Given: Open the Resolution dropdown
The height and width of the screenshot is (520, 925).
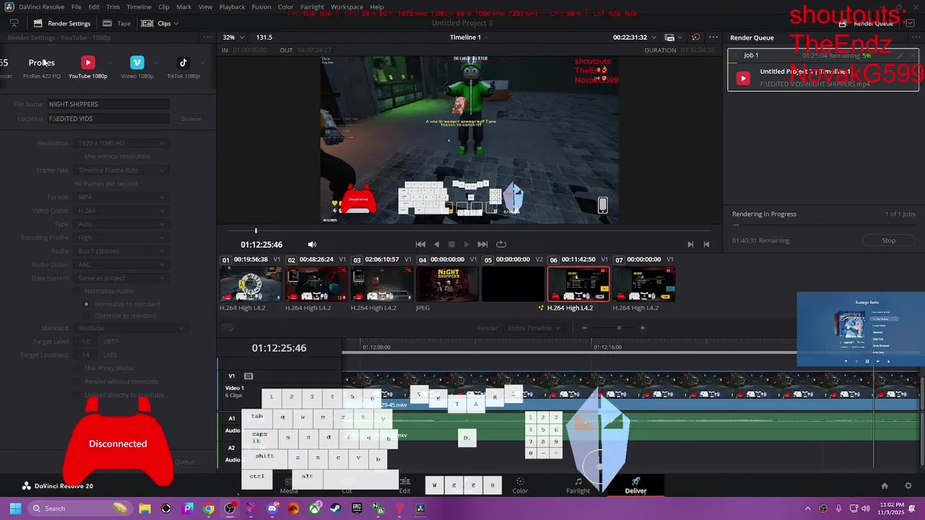Looking at the screenshot, I should click(121, 143).
